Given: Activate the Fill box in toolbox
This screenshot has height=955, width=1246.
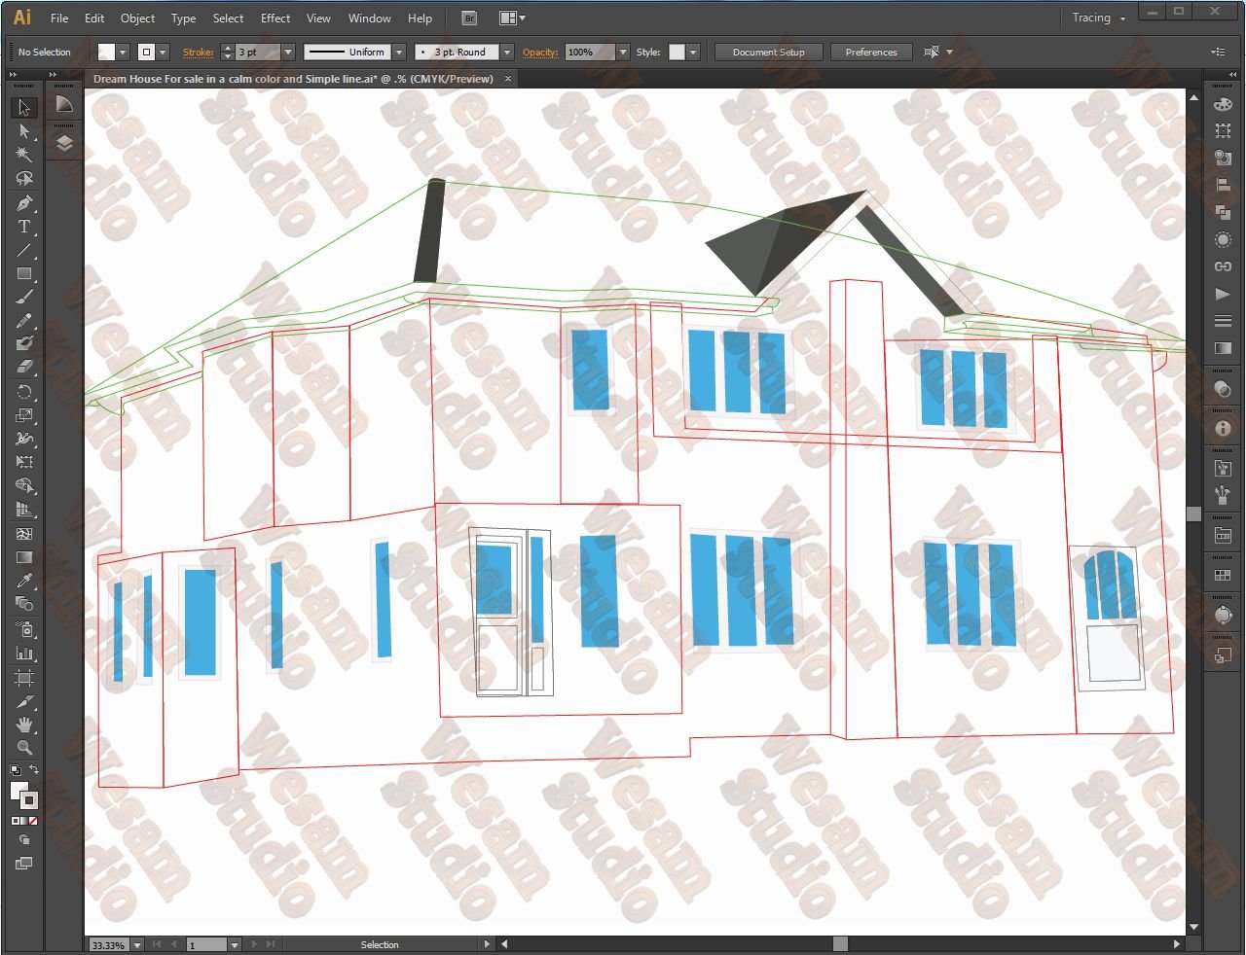Looking at the screenshot, I should pos(18,791).
